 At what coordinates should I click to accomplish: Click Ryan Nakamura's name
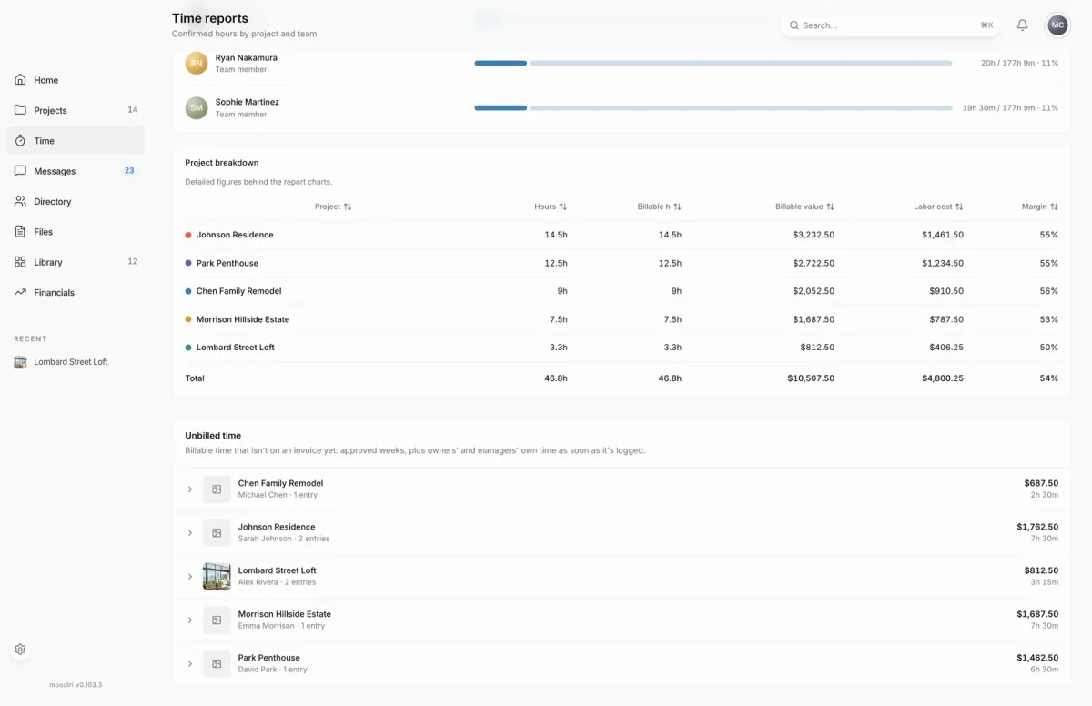[247, 57]
